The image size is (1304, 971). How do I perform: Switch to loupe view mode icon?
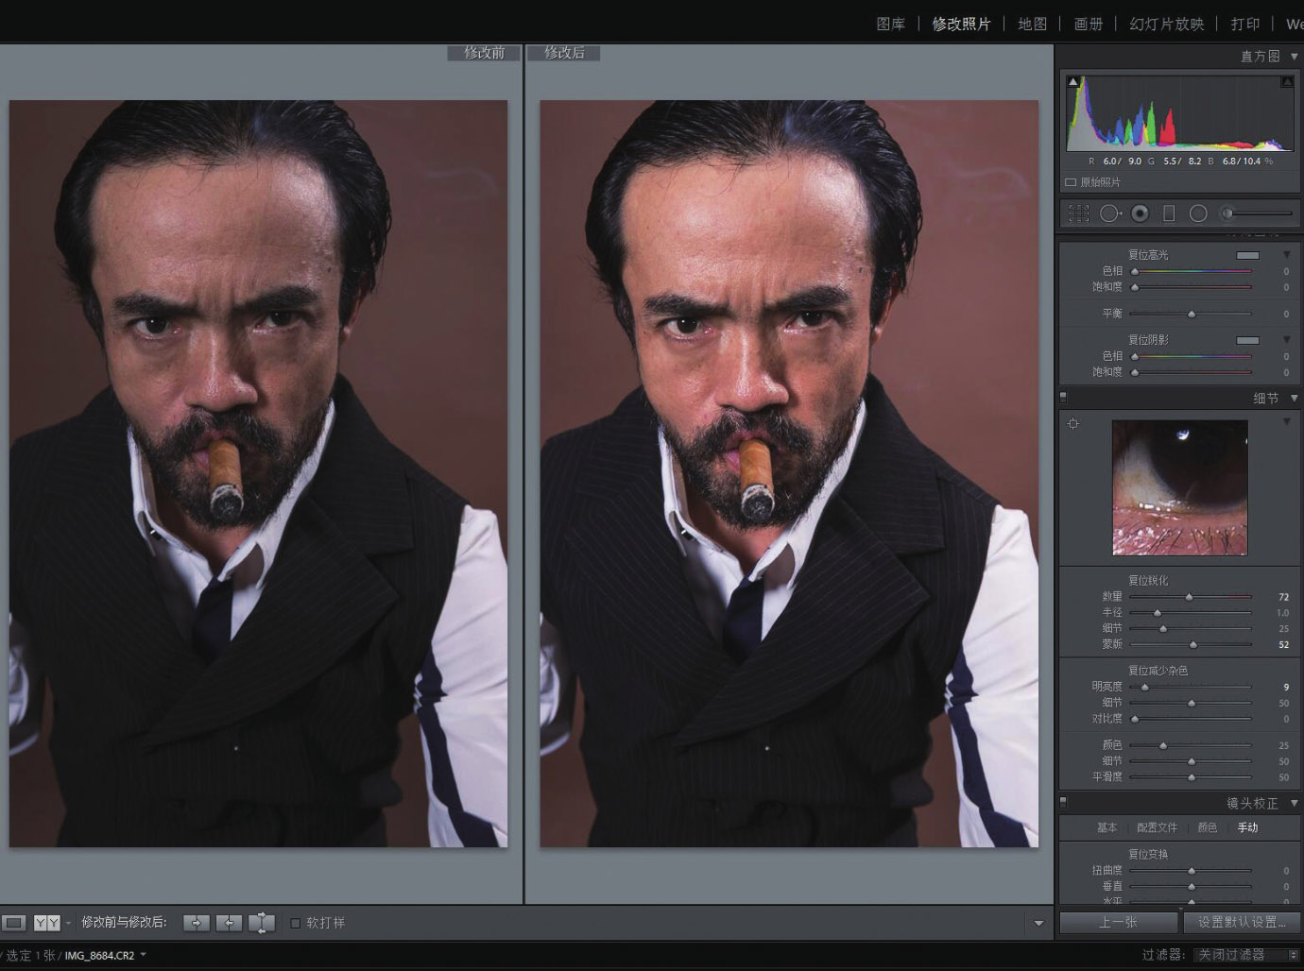pos(14,923)
